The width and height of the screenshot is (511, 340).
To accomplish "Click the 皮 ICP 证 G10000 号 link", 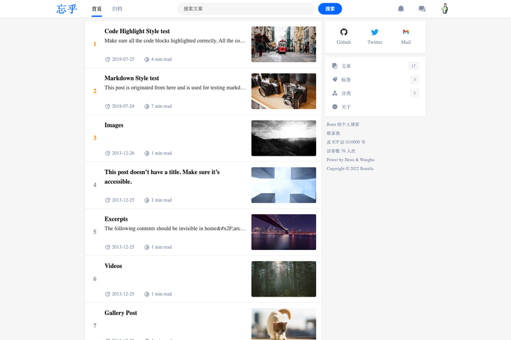I will click(346, 142).
